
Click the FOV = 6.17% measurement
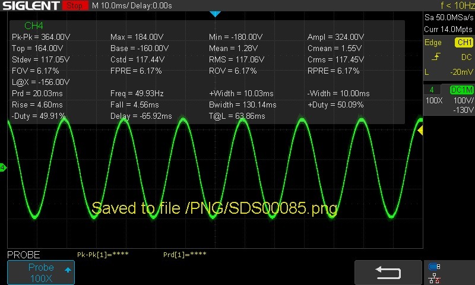35,71
